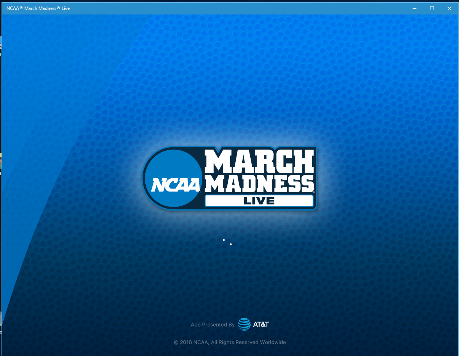The width and height of the screenshot is (459, 356).
Task: Click the MADNESS word in the logo
Action: [259, 184]
